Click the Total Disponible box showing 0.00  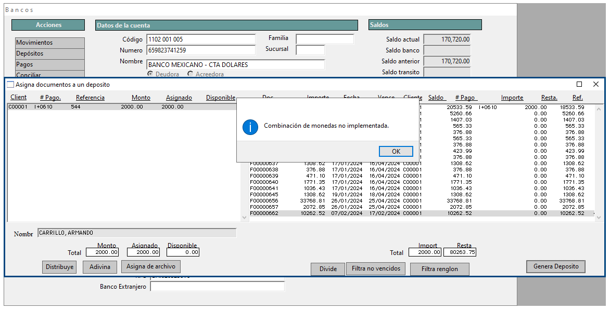183,252
